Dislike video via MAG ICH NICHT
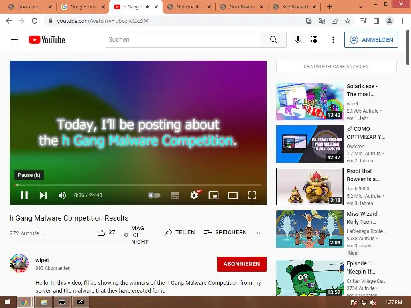This screenshot has height=308, width=411. tap(136, 235)
